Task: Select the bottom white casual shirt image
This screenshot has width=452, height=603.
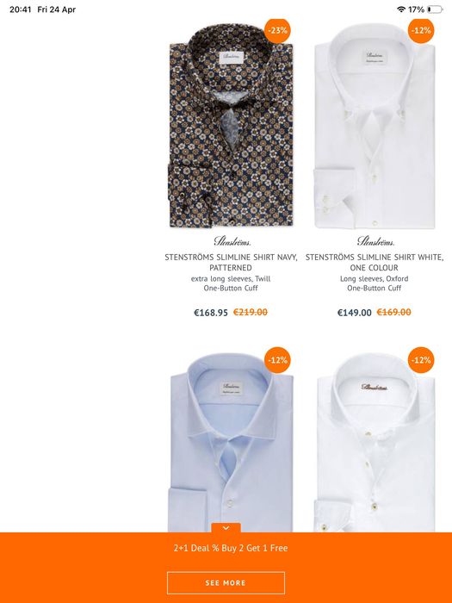Action: (375, 442)
